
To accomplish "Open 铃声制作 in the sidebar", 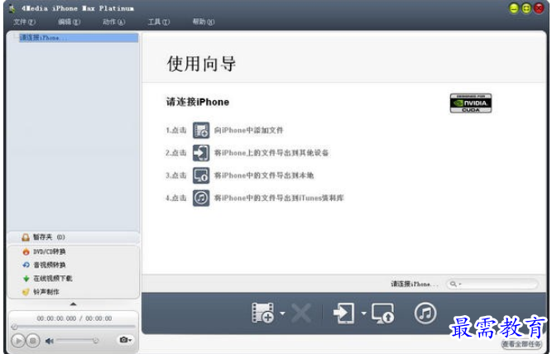I will (x=46, y=292).
